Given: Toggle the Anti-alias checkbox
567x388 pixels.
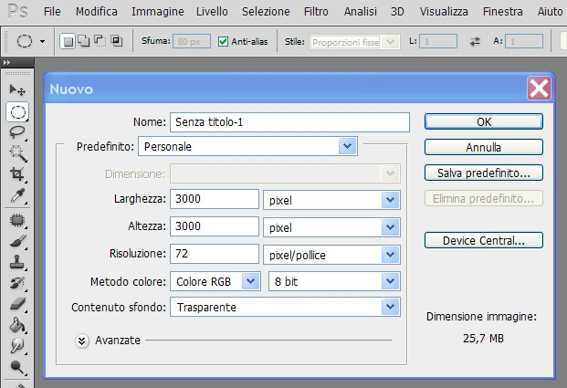Looking at the screenshot, I should [223, 42].
